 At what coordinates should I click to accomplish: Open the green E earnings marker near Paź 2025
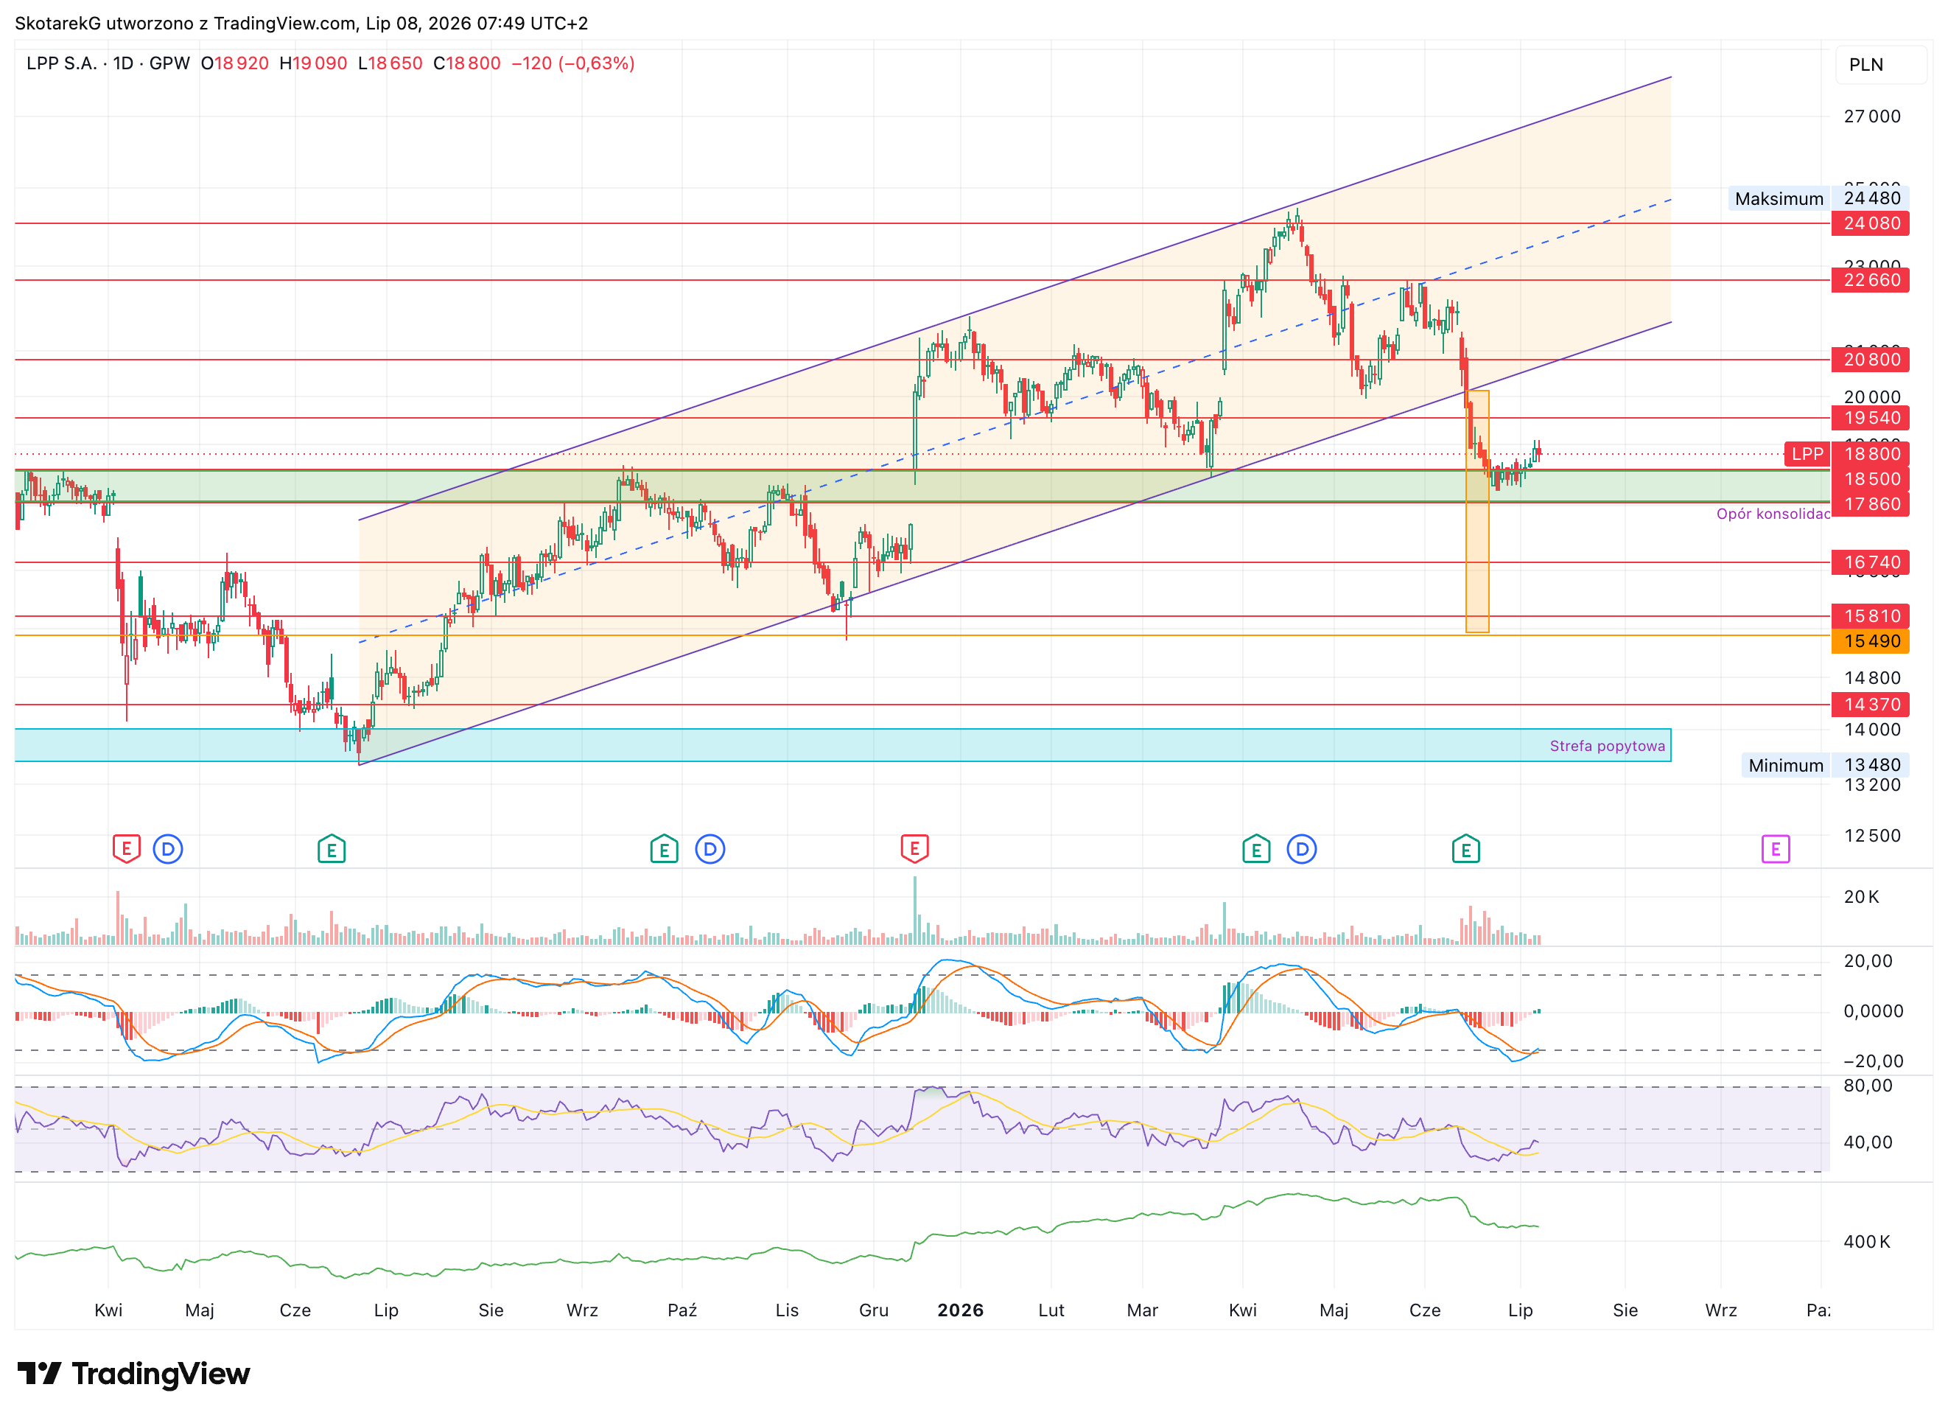tap(664, 849)
